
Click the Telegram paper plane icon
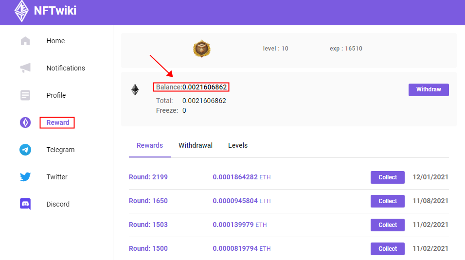(25, 150)
